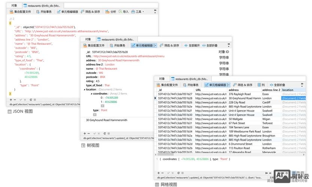Collapse the location node in tree view
312x187 pixels.
pyautogui.click(x=84, y=89)
